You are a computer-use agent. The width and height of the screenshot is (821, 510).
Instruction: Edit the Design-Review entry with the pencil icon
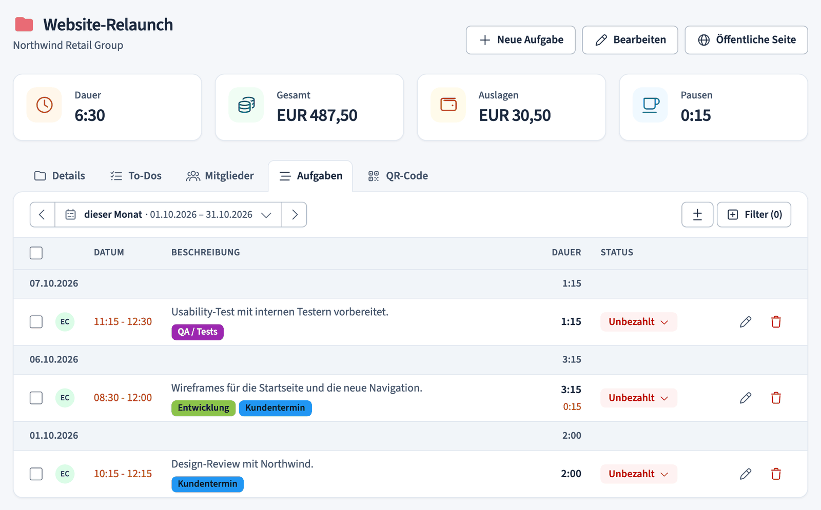click(746, 474)
